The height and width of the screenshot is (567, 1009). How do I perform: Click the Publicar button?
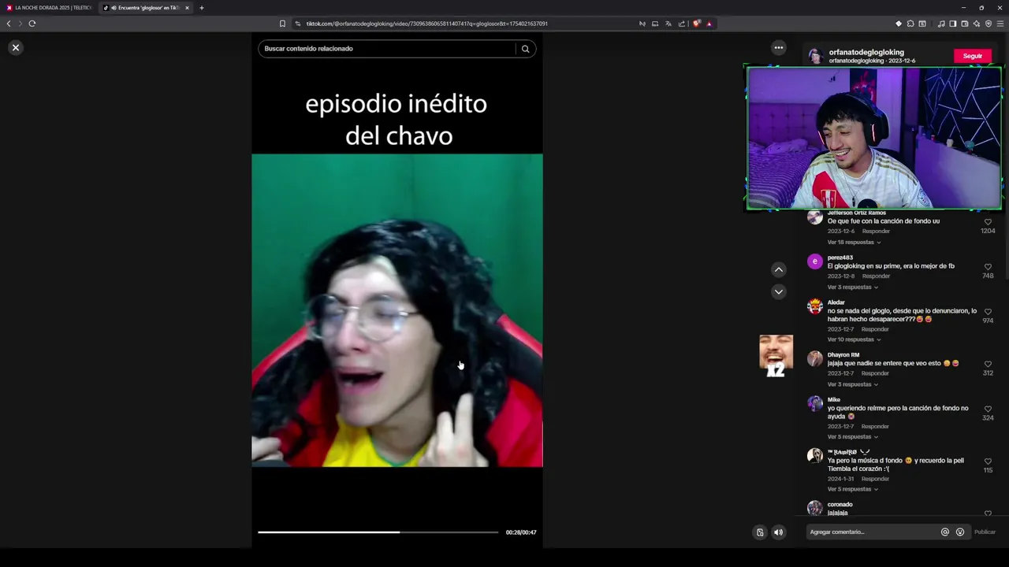[985, 532]
